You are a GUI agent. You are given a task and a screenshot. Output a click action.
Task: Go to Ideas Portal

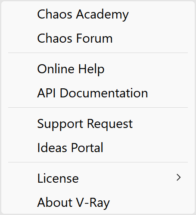(98, 148)
